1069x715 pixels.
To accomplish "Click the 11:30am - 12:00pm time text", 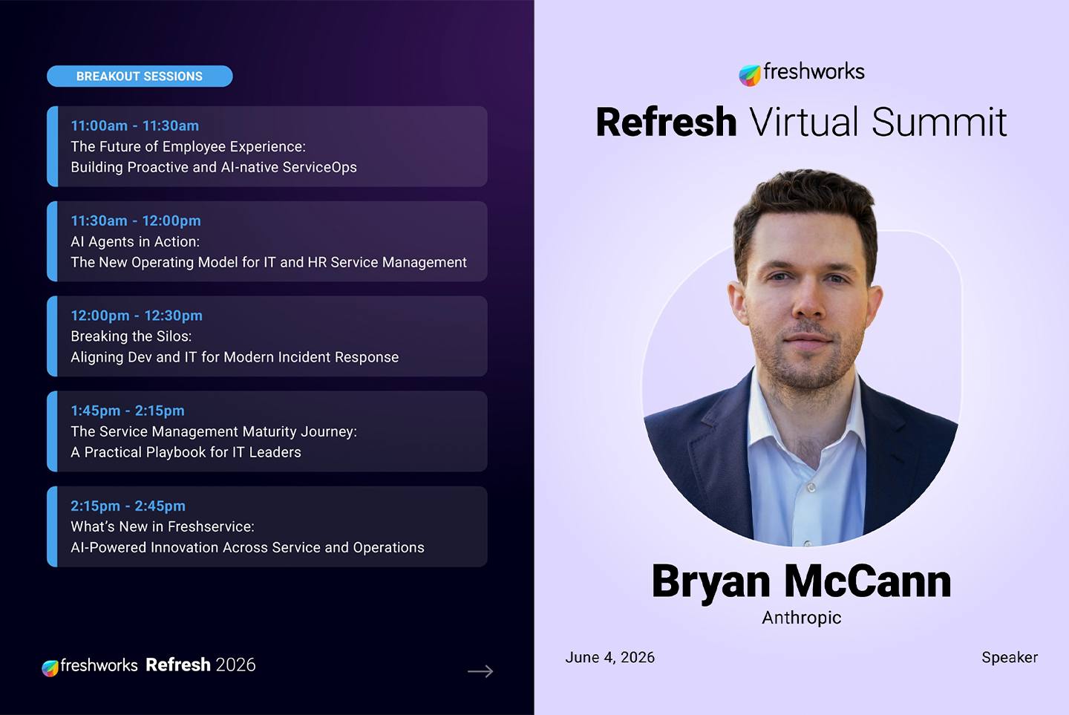I will click(136, 221).
